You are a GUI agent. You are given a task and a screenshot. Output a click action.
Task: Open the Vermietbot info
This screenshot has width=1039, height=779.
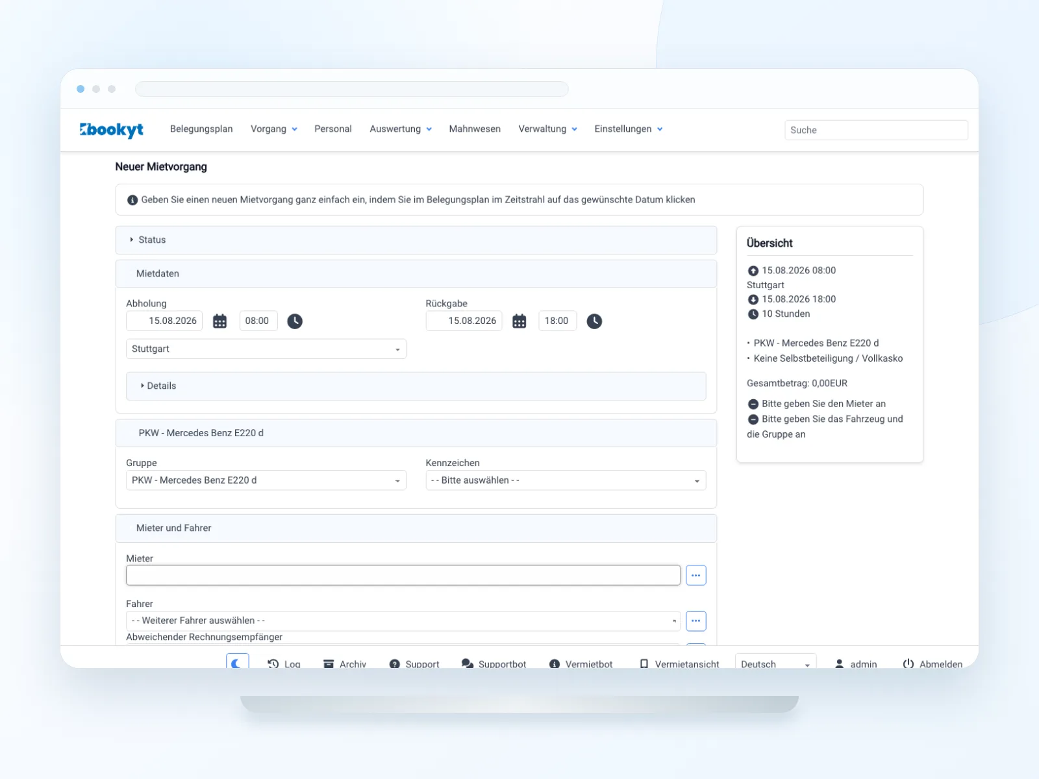point(581,664)
